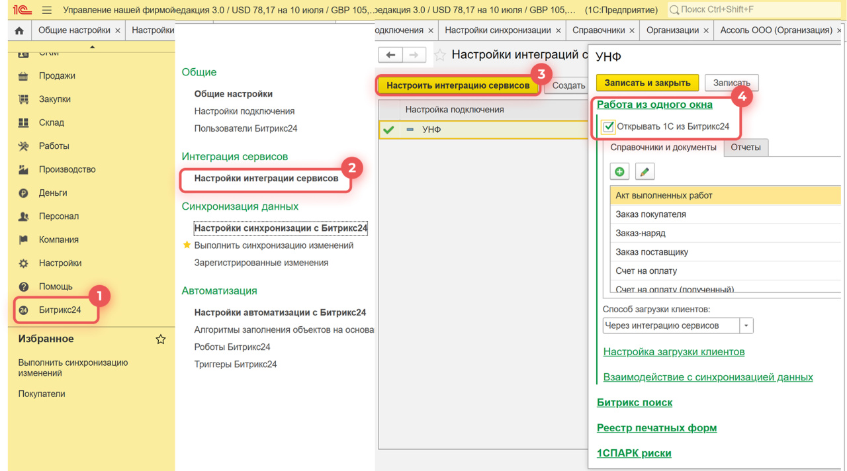The height and width of the screenshot is (471, 847).
Task: Open the Деньги ruble icon
Action: [x=24, y=193]
